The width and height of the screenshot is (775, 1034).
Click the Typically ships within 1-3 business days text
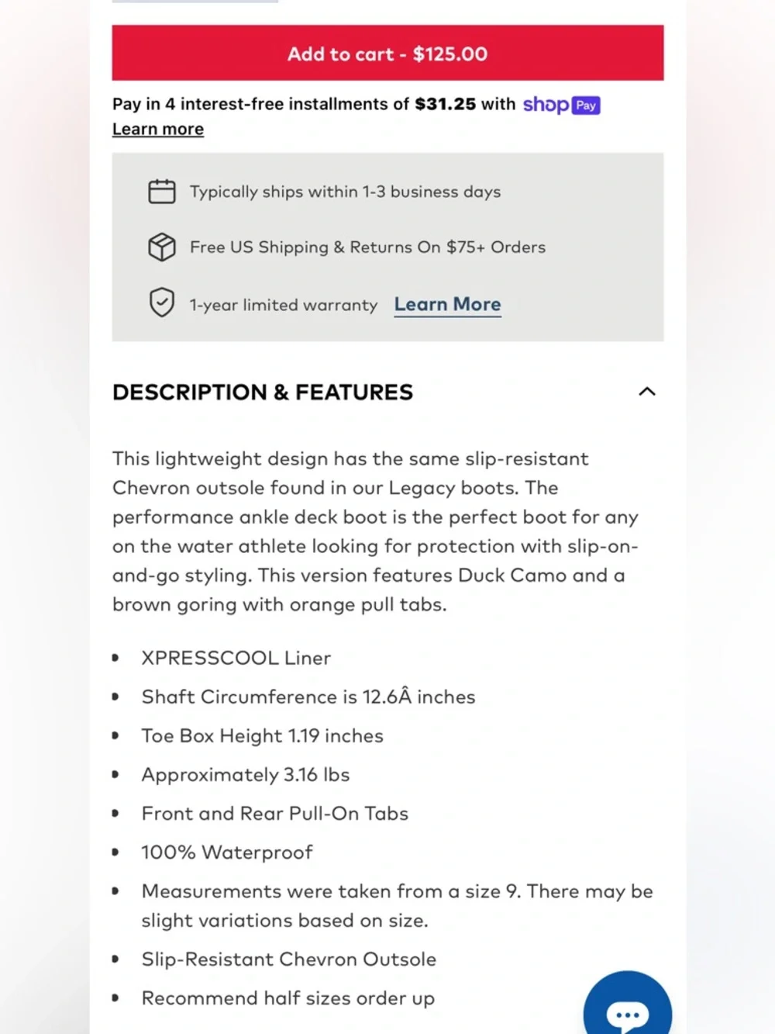pyautogui.click(x=346, y=192)
